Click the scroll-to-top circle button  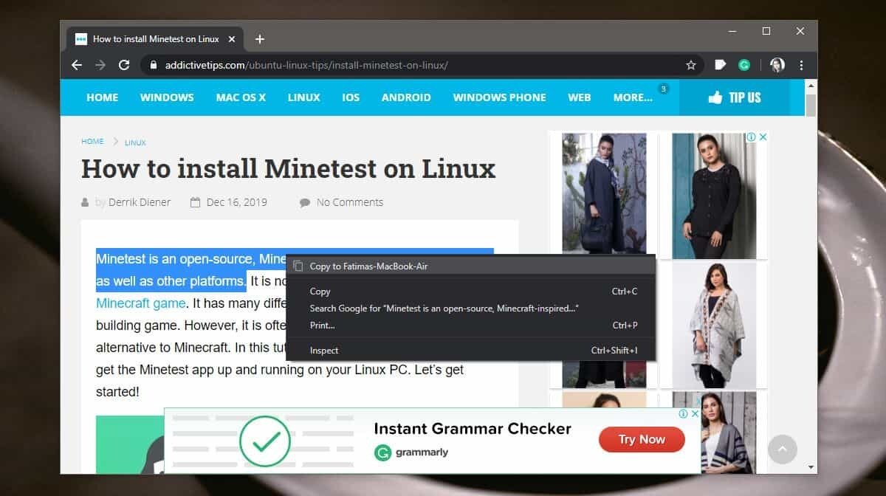[782, 449]
